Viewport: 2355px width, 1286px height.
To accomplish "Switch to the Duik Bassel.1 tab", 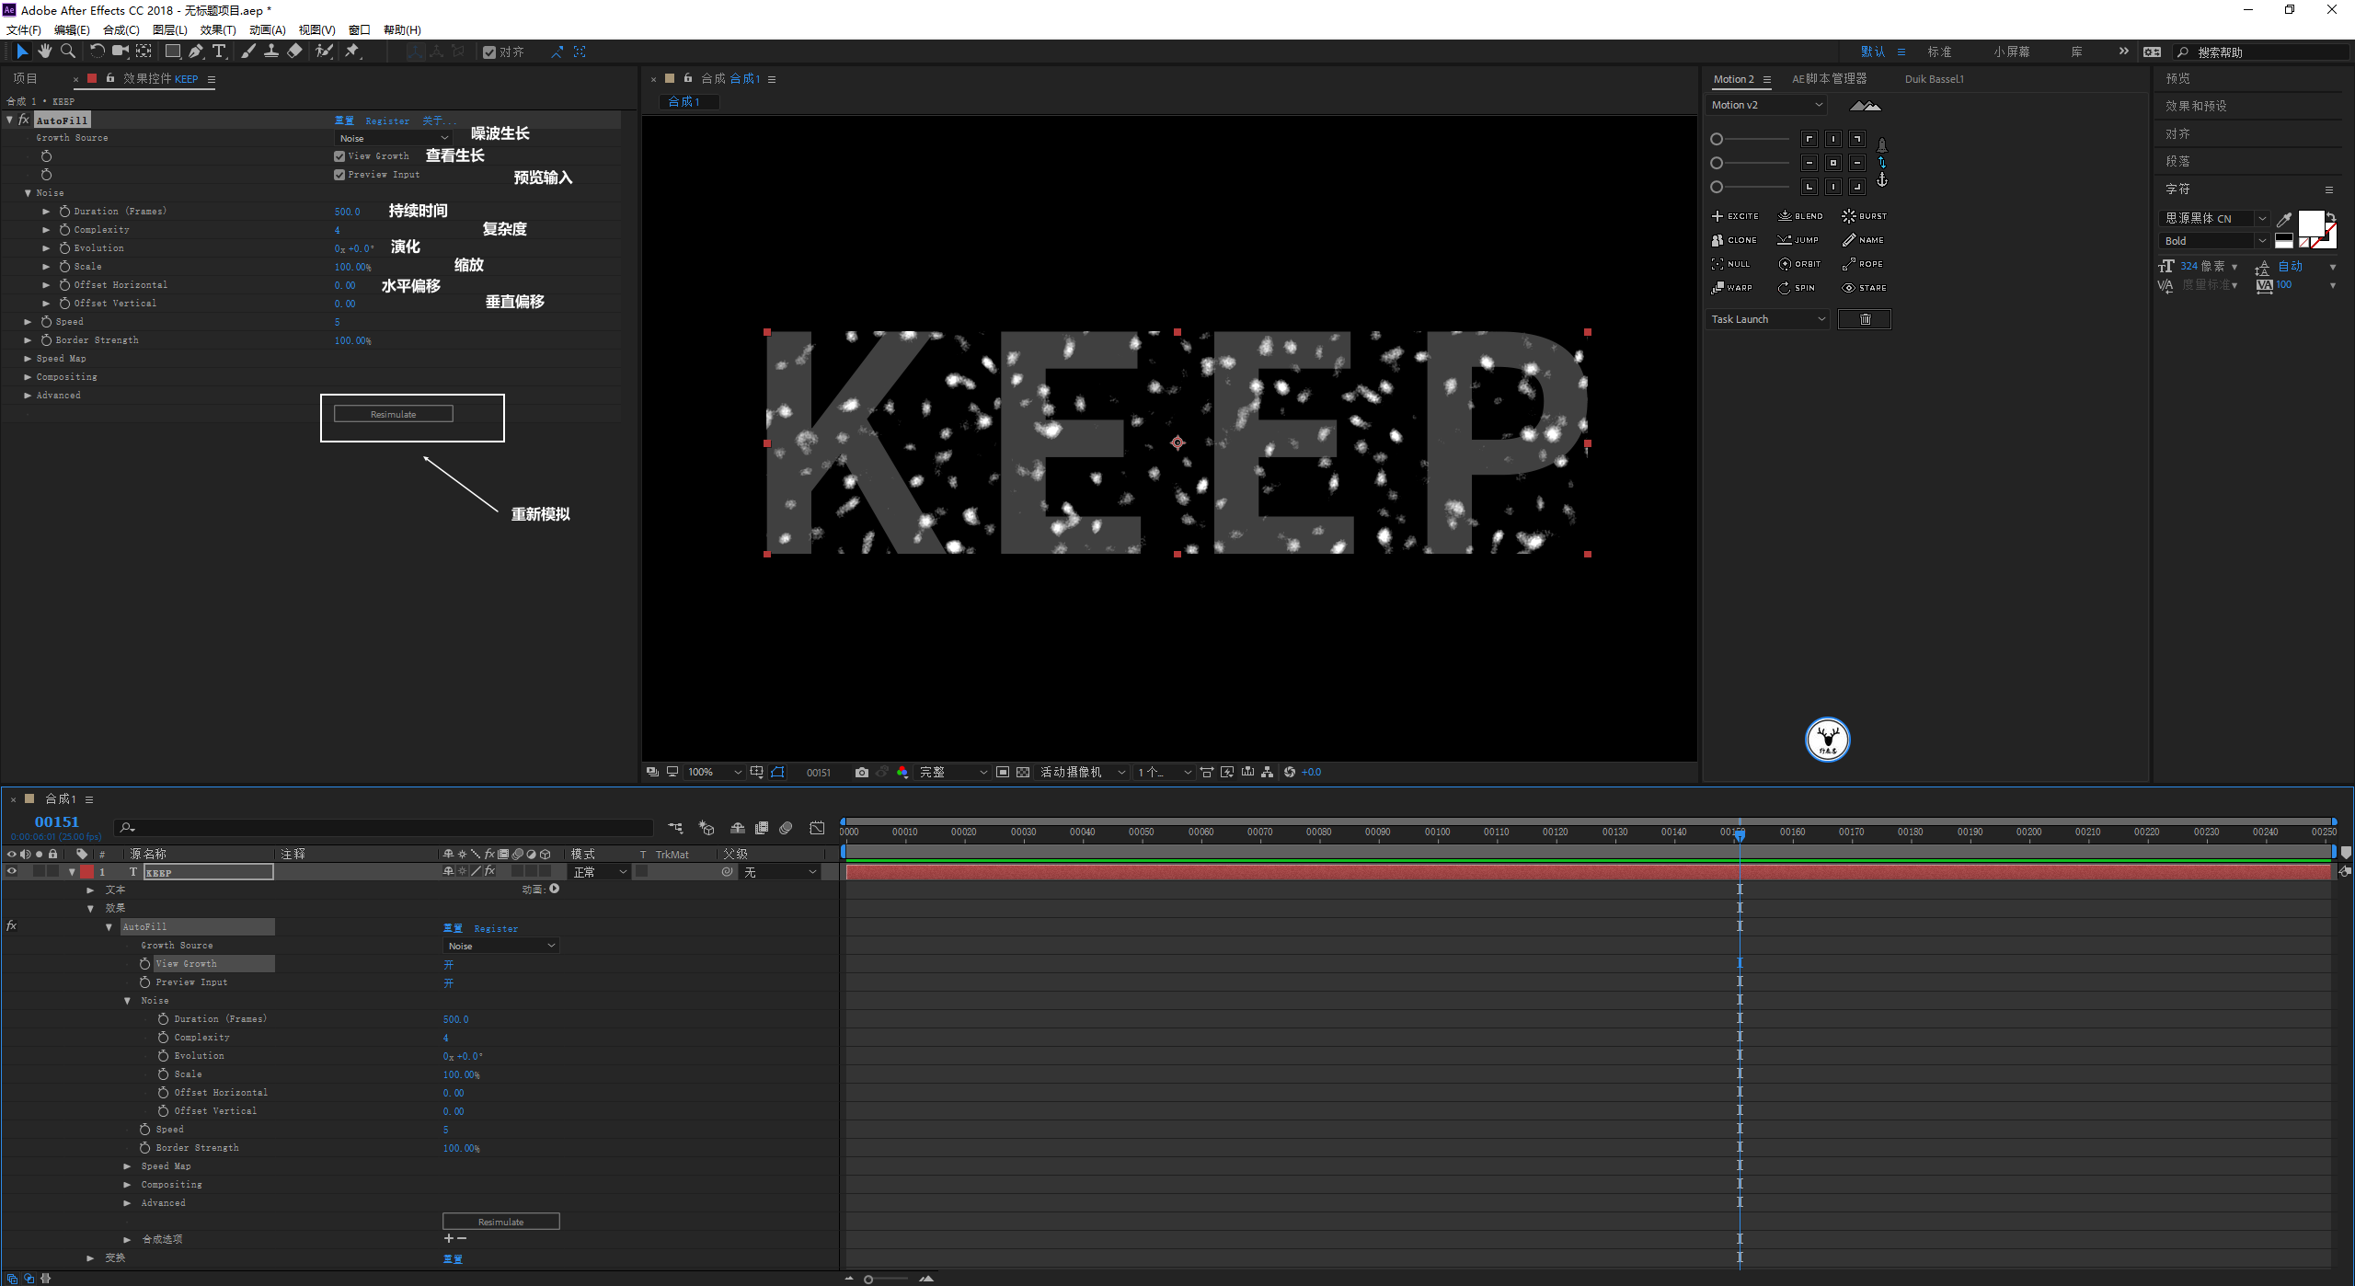I will click(1934, 79).
